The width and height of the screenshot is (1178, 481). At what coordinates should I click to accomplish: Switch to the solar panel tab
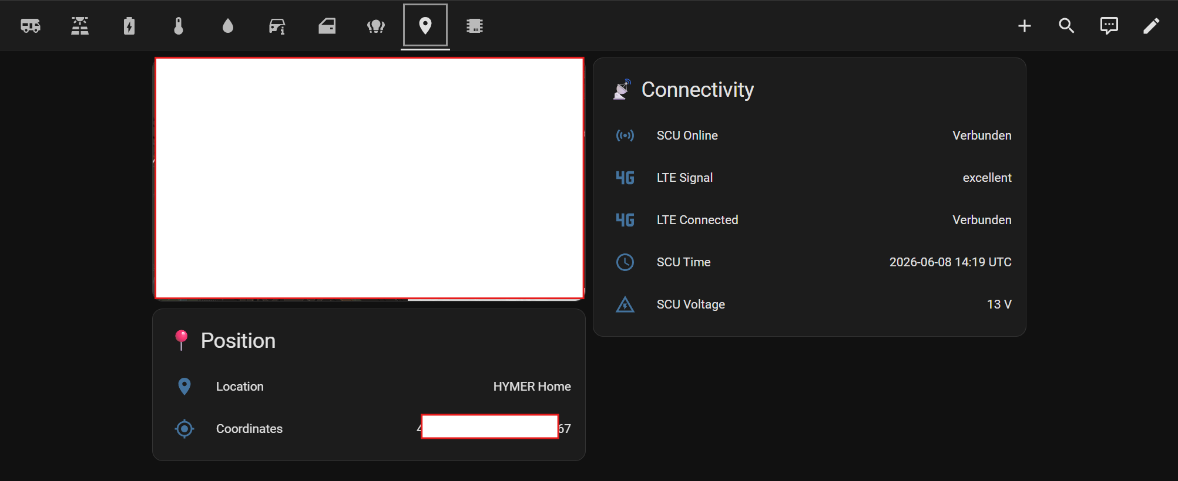coord(80,26)
